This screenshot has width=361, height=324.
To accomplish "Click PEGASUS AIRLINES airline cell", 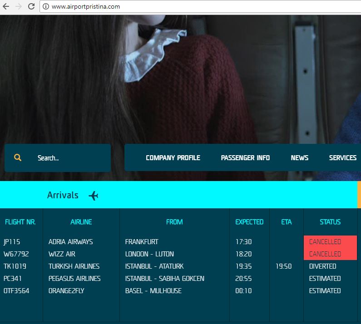I will tap(74, 279).
